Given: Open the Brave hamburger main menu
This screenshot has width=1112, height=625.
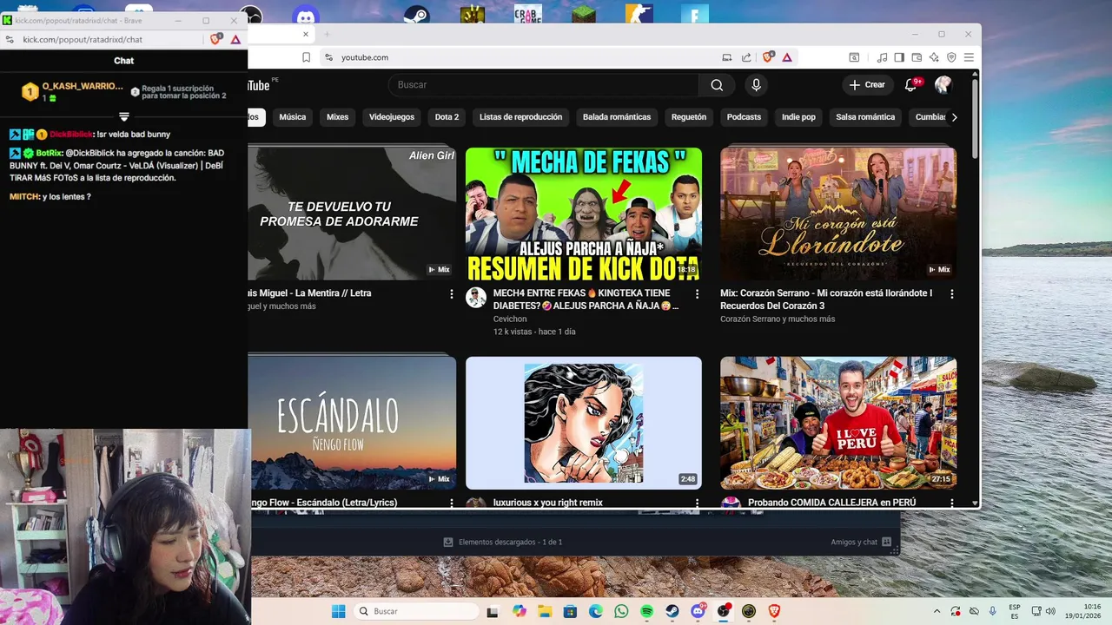Looking at the screenshot, I should (969, 57).
